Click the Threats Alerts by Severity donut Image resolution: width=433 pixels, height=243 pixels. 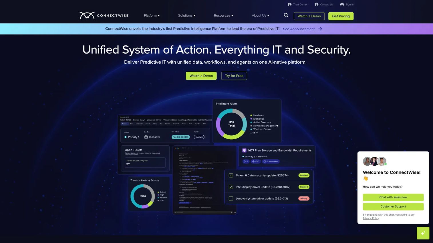[143, 196]
